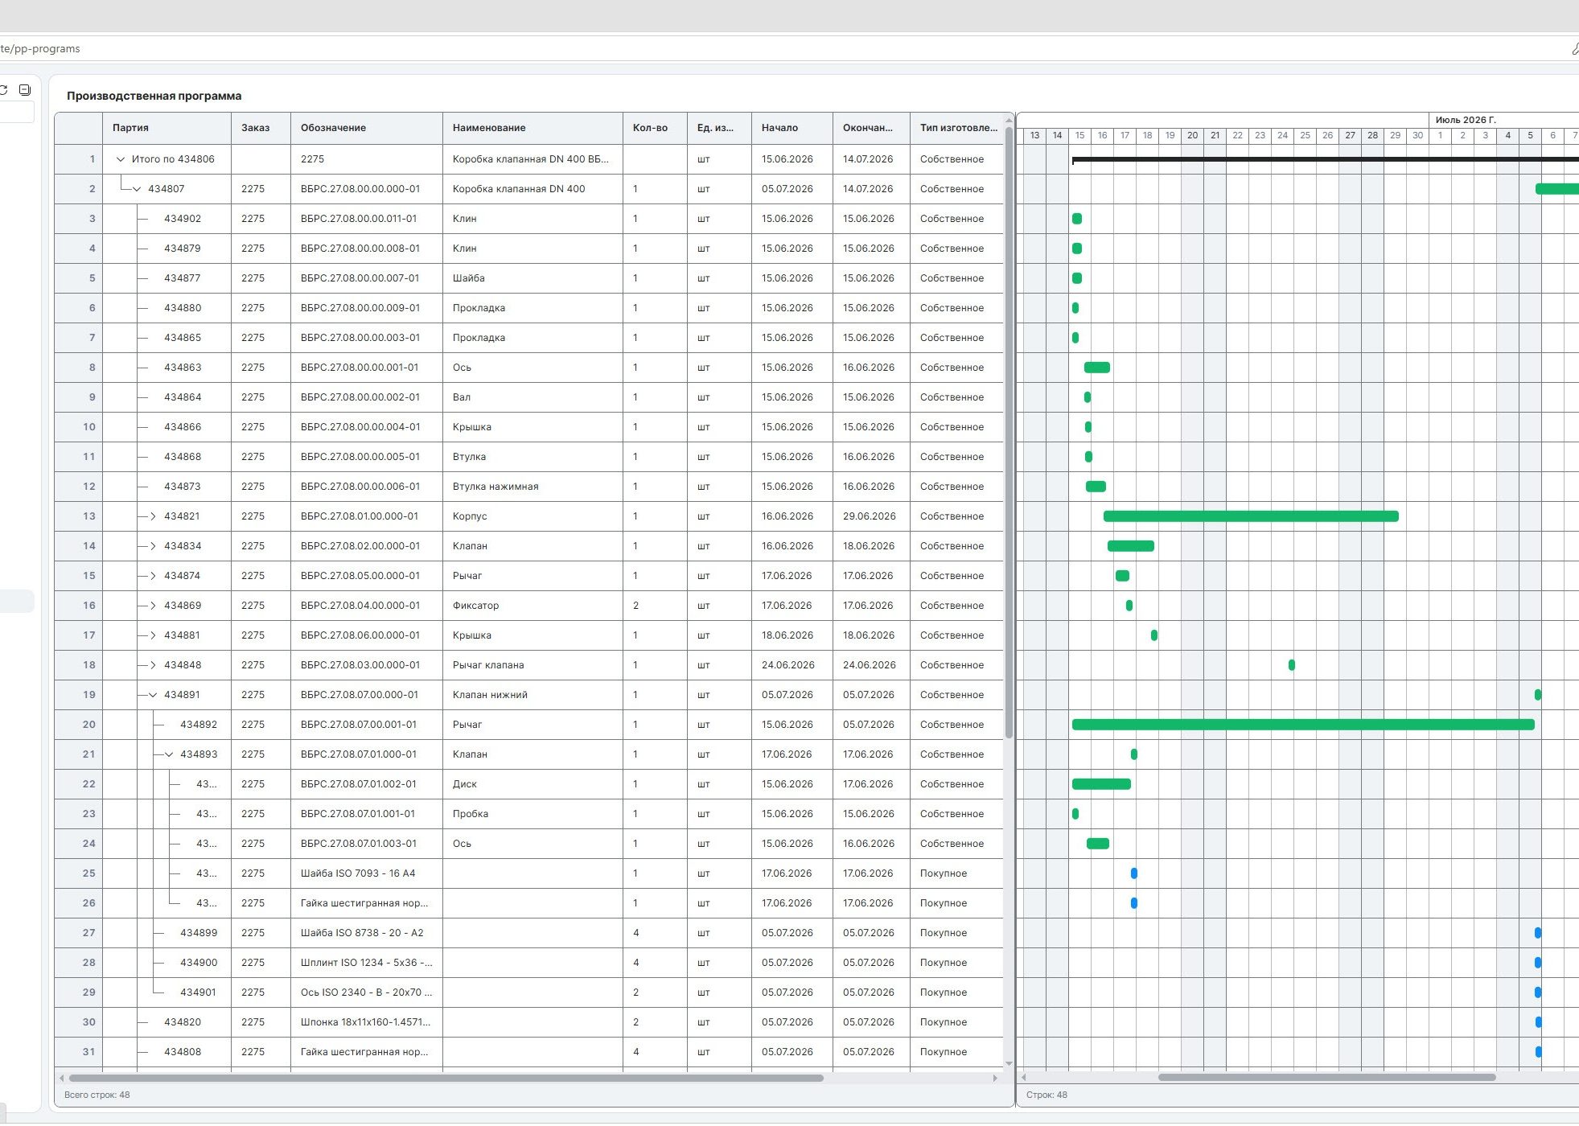Click the Gantt chart horizontal scrollbar thumb

point(1326,1078)
